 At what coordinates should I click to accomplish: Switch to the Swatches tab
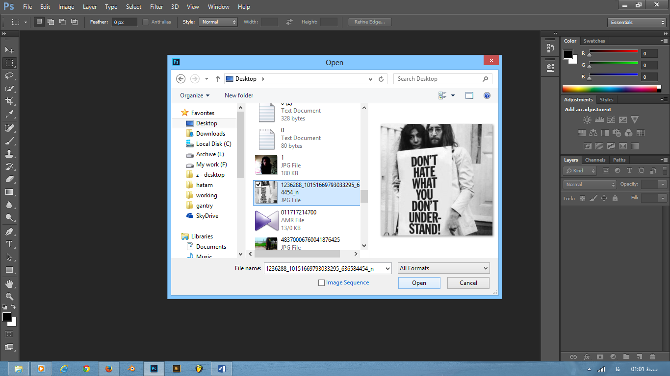pos(594,41)
